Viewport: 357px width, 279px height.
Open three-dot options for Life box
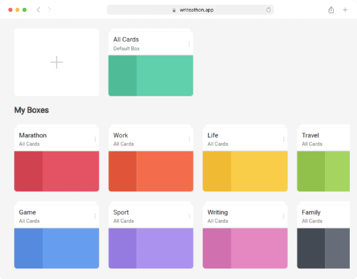[x=283, y=139]
